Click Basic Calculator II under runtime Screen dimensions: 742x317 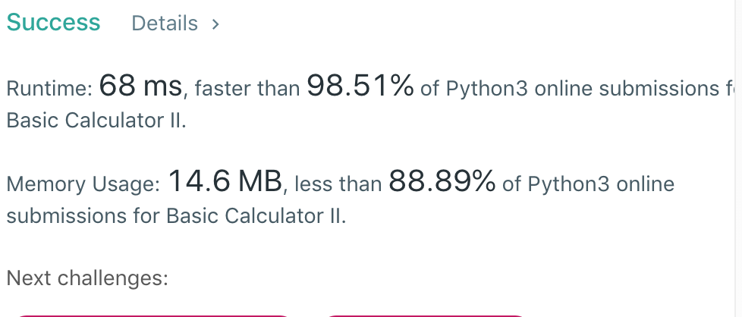96,121
